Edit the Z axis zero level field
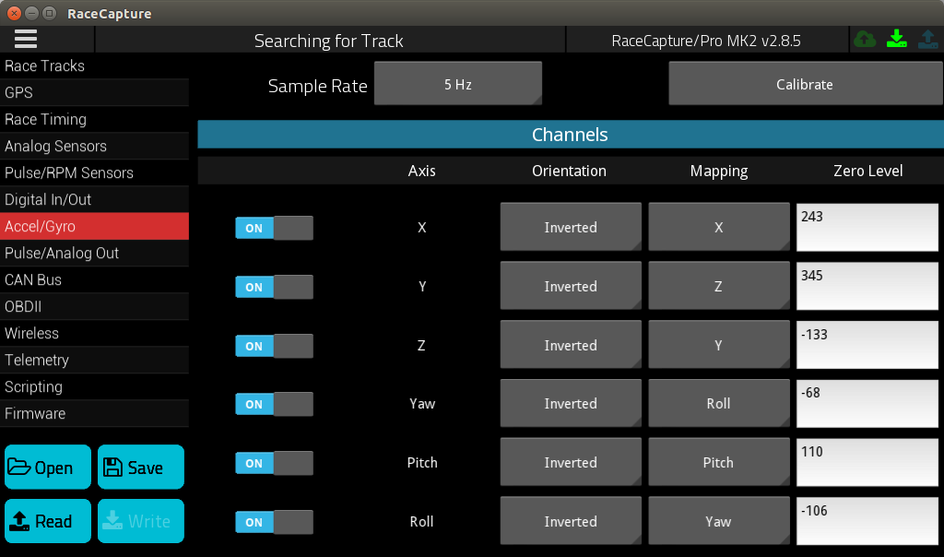 pyautogui.click(x=867, y=345)
